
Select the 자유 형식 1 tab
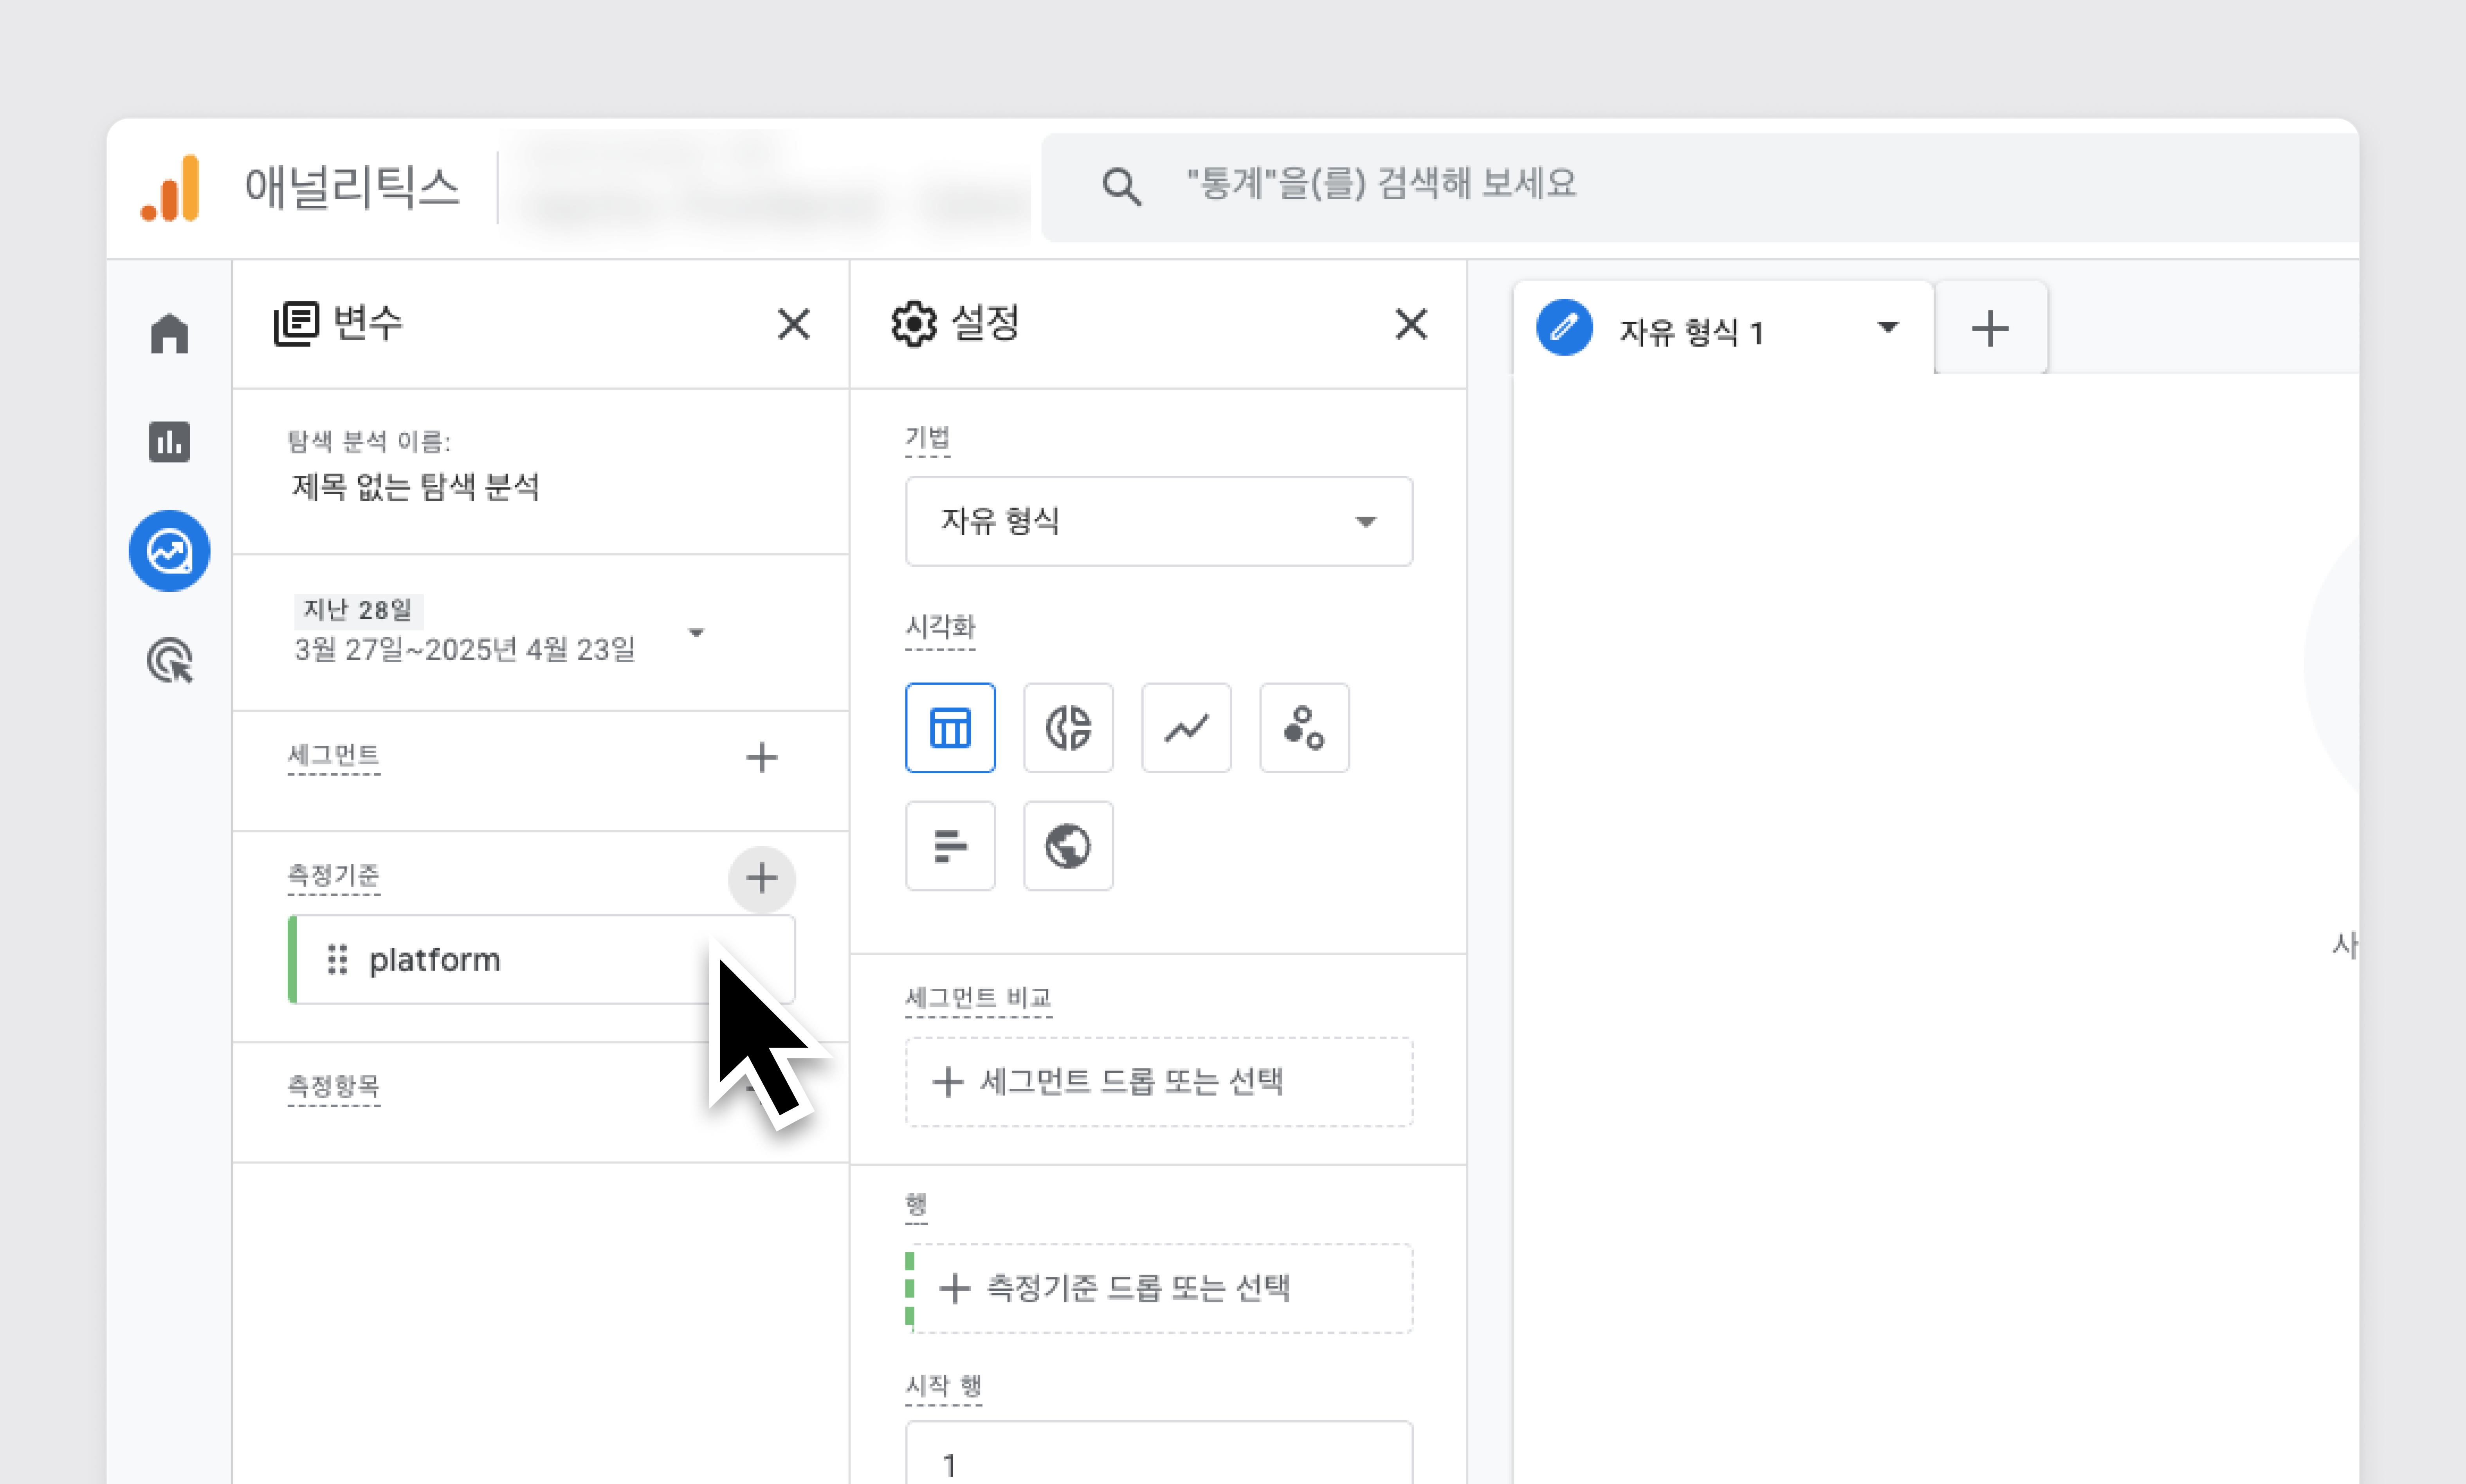1723,328
